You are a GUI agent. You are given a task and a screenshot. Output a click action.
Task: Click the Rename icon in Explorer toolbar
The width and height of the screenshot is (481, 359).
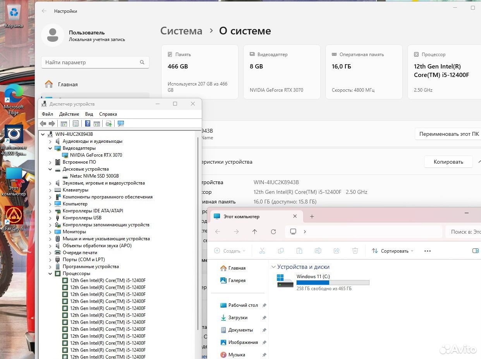point(318,251)
